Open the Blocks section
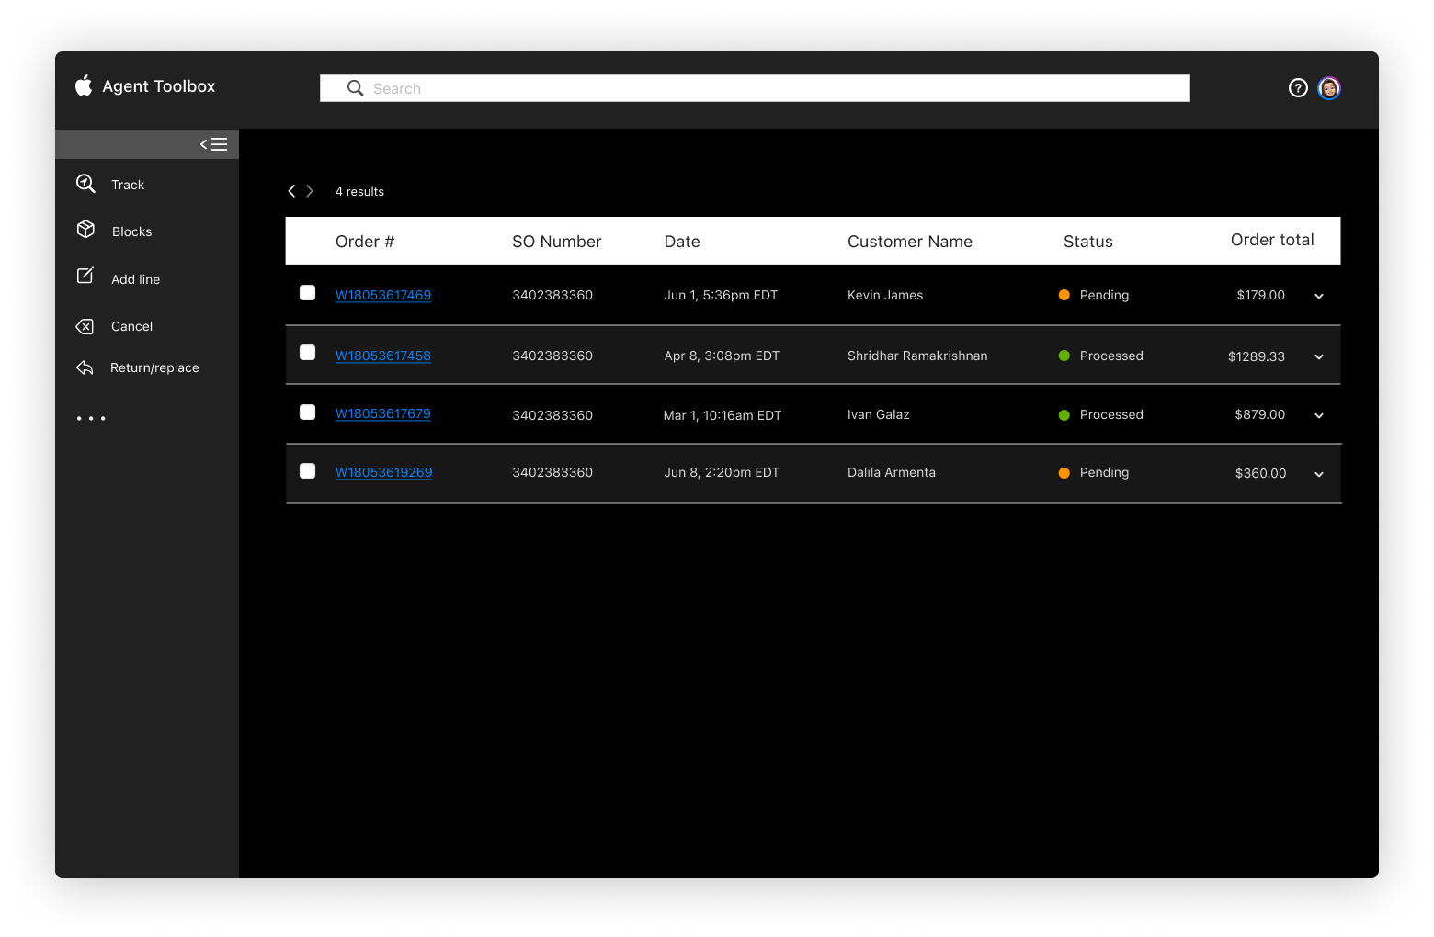 coord(131,231)
